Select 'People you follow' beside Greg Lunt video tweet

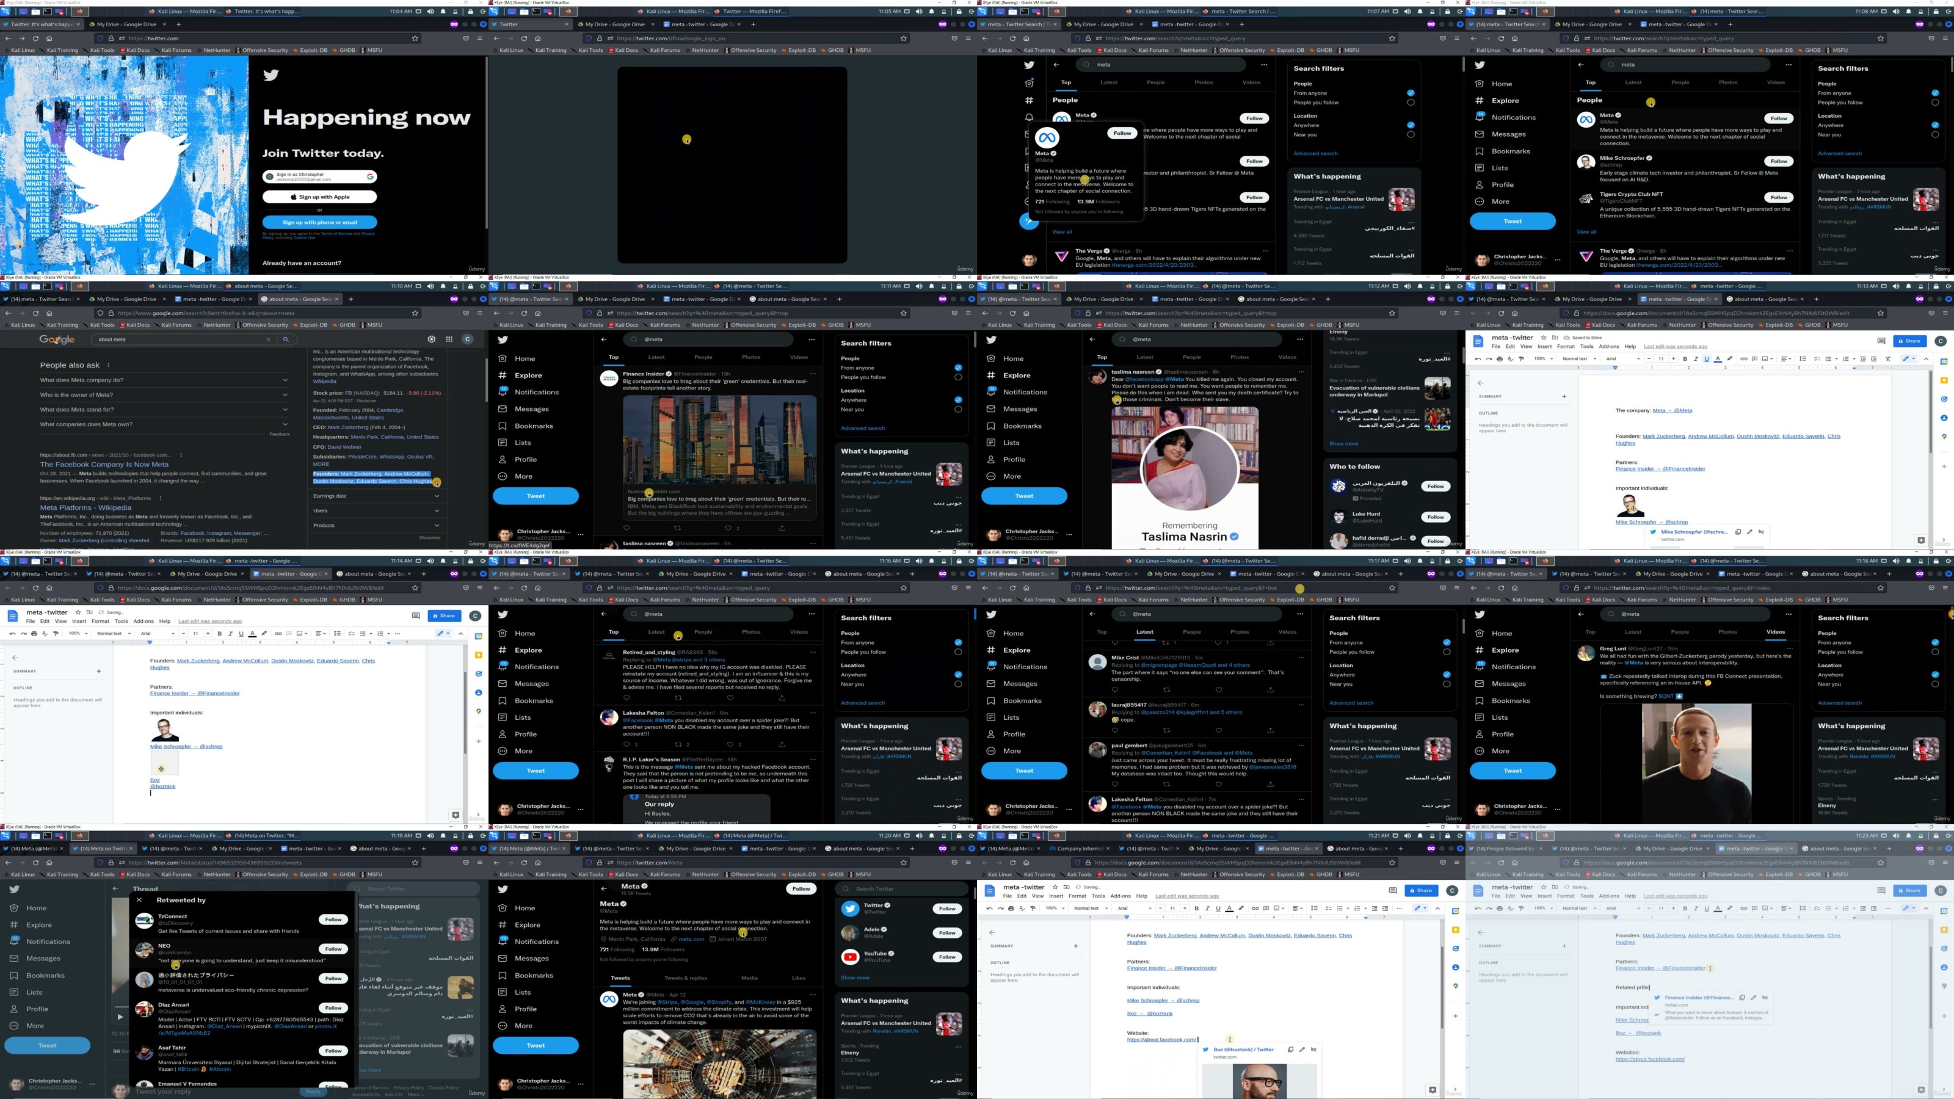[1935, 651]
